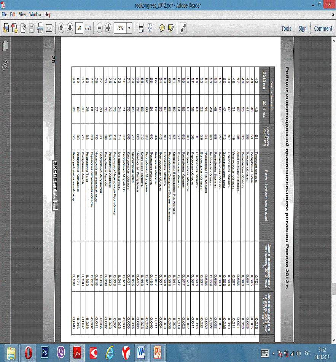Open PowerPoint from the taskbar
This screenshot has height=362, width=336.
pyautogui.click(x=158, y=353)
